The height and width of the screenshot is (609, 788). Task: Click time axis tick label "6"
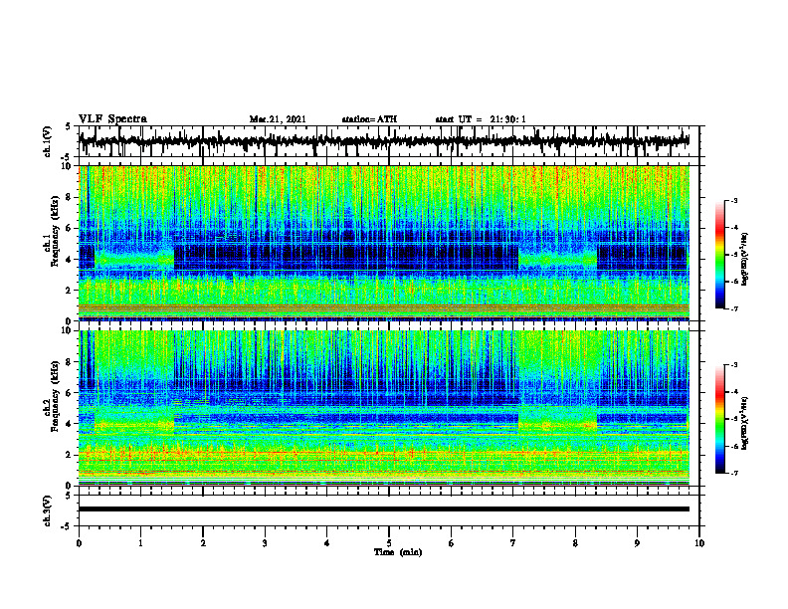click(x=452, y=543)
